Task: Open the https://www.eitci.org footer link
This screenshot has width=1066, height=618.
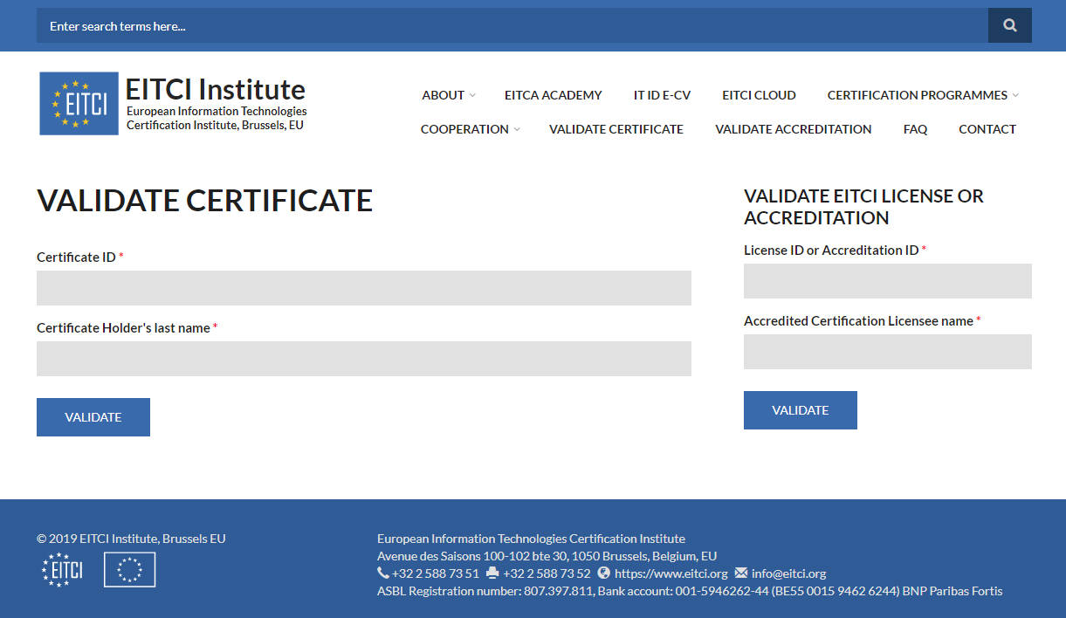Action: (x=671, y=573)
